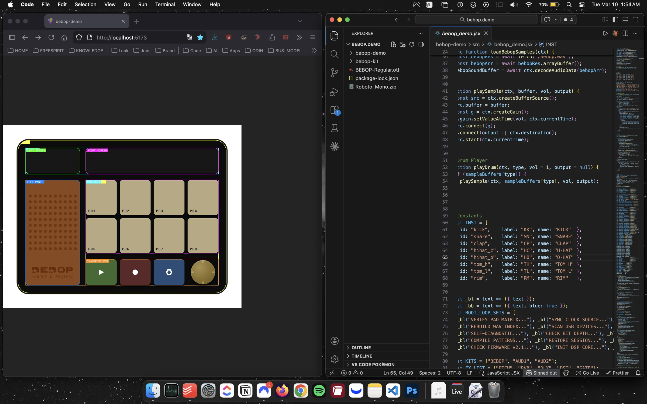The width and height of the screenshot is (647, 404).
Task: Toggle the blue loop button on the beatpad
Action: (x=169, y=272)
